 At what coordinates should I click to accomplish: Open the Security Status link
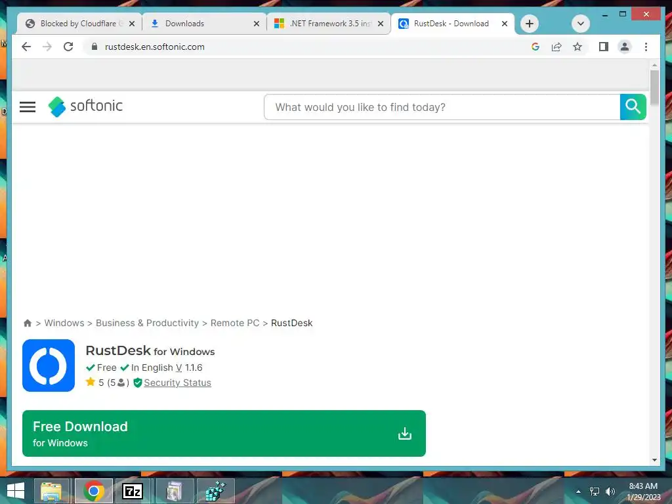pyautogui.click(x=177, y=383)
